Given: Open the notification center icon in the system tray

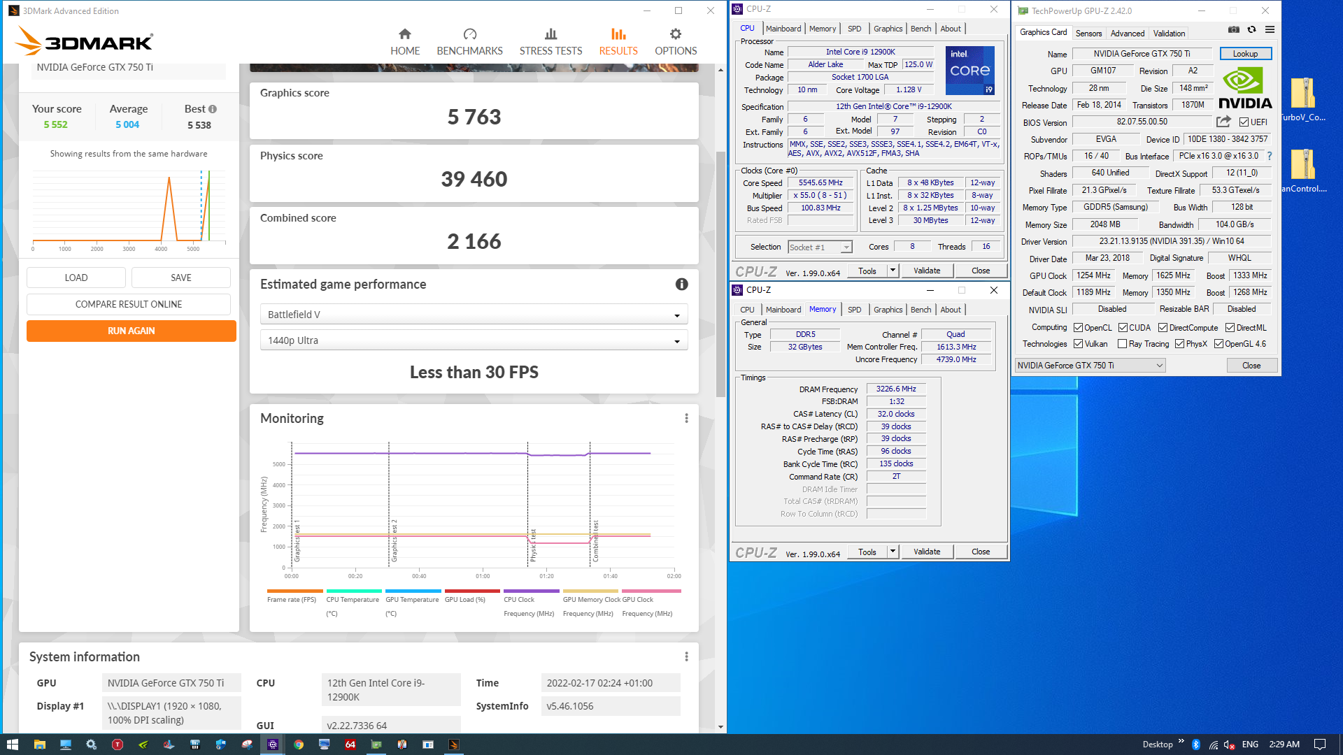Looking at the screenshot, I should pos(1320,745).
